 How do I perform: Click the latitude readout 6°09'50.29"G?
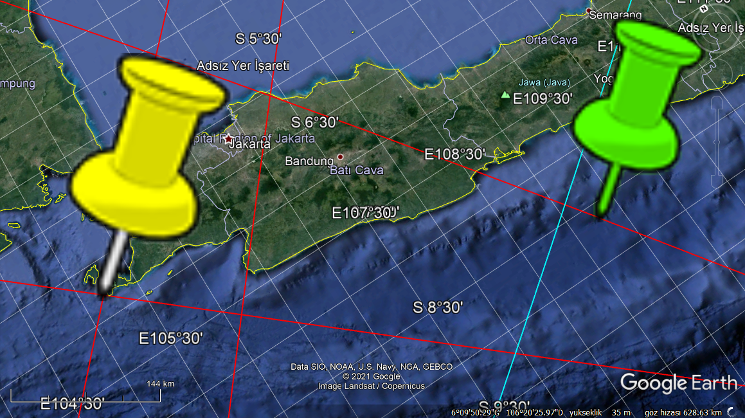pos(475,413)
